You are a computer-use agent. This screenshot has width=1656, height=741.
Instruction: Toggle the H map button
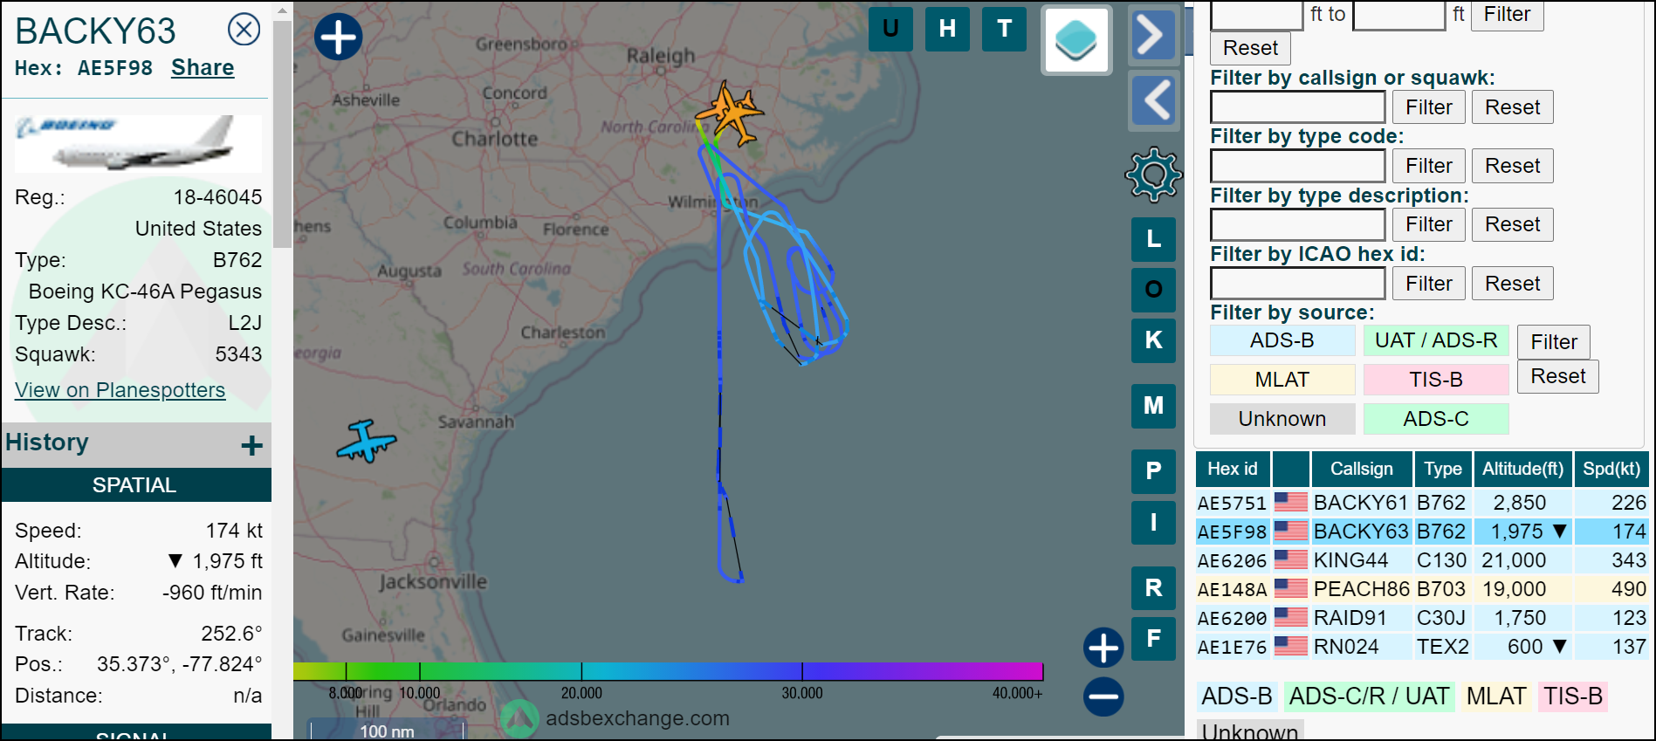tap(947, 29)
